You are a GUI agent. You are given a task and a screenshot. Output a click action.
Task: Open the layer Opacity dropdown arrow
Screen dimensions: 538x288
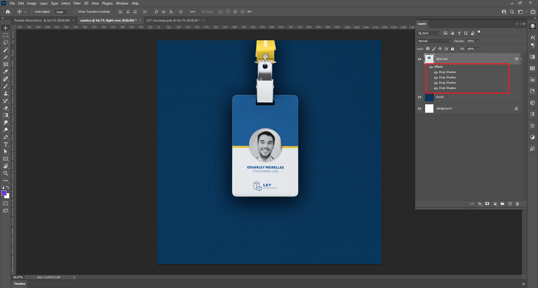coord(478,41)
